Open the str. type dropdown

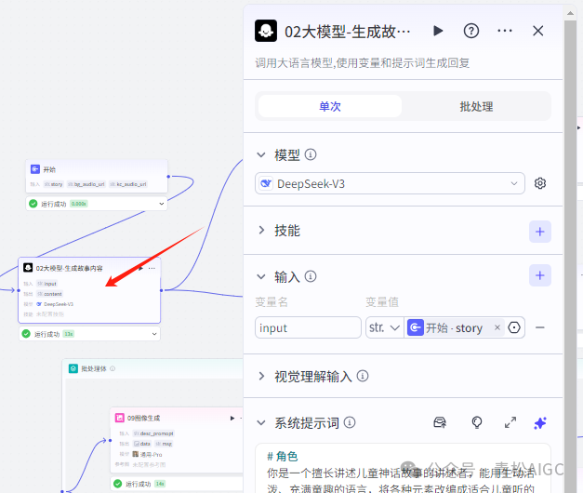click(x=385, y=327)
